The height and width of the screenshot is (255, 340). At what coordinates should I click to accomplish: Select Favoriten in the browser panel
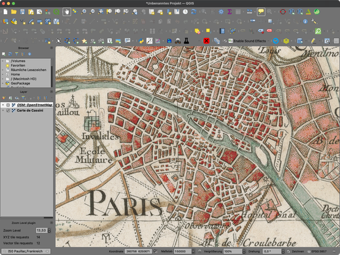[x=18, y=66]
